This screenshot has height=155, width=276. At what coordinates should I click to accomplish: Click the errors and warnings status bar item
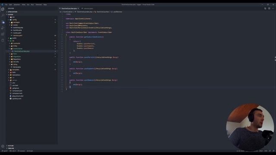[x=13, y=151]
